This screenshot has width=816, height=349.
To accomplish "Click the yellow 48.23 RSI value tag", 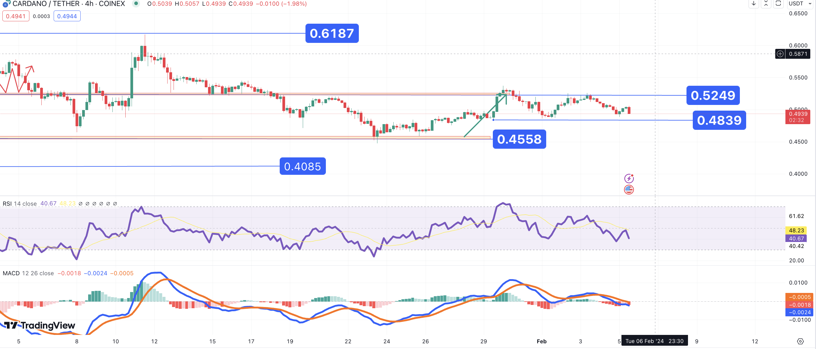I will pyautogui.click(x=796, y=231).
